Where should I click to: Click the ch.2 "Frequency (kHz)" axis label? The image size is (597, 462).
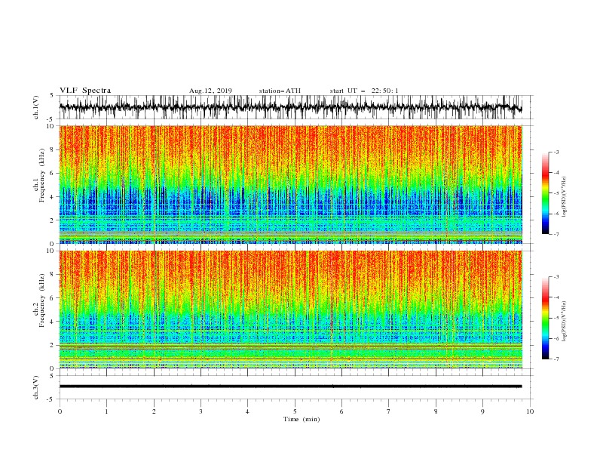pos(41,300)
